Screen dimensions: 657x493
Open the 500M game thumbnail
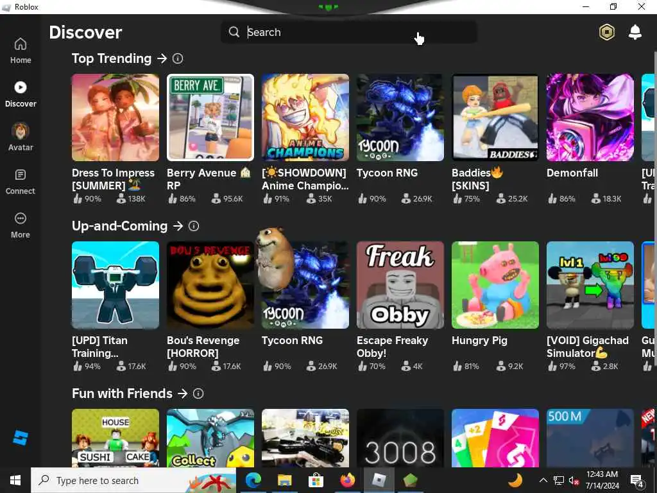[590, 438]
